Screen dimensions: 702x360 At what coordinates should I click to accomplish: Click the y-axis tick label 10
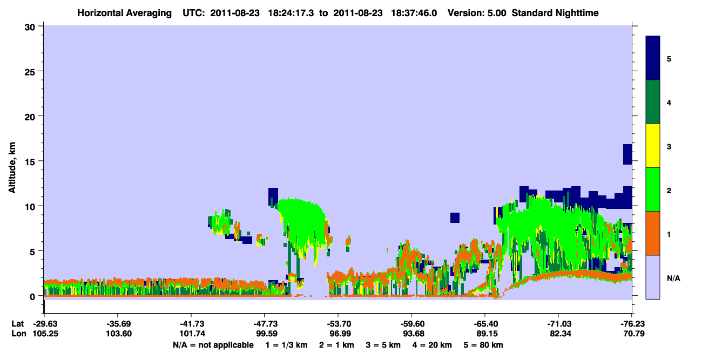point(30,206)
